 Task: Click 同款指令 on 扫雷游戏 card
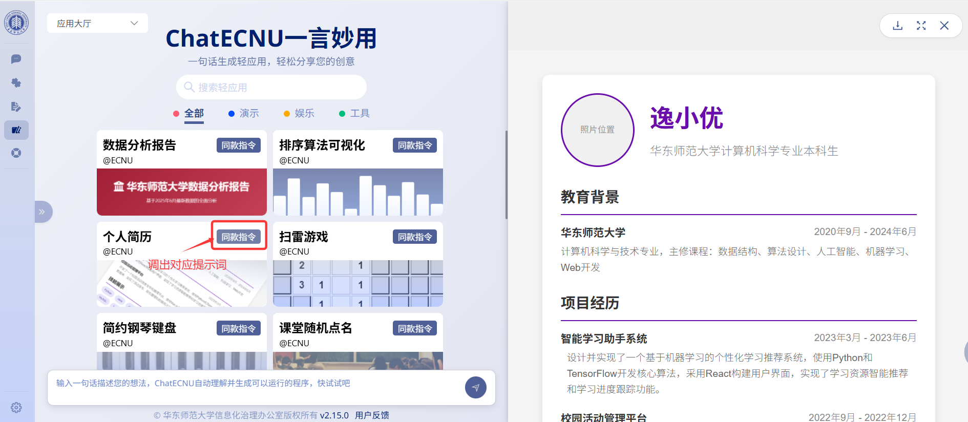coord(415,237)
